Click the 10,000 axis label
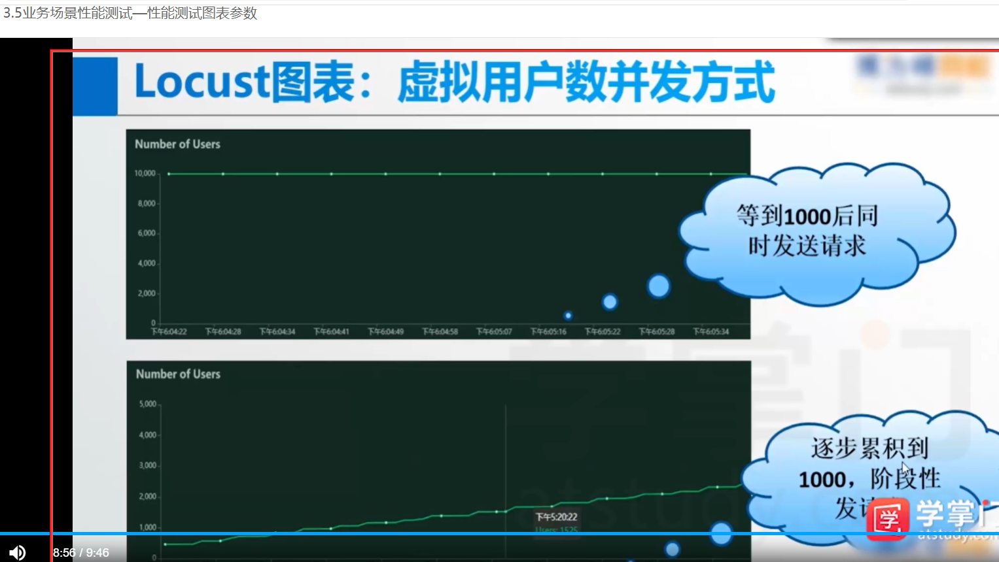The width and height of the screenshot is (999, 562). pyautogui.click(x=145, y=173)
